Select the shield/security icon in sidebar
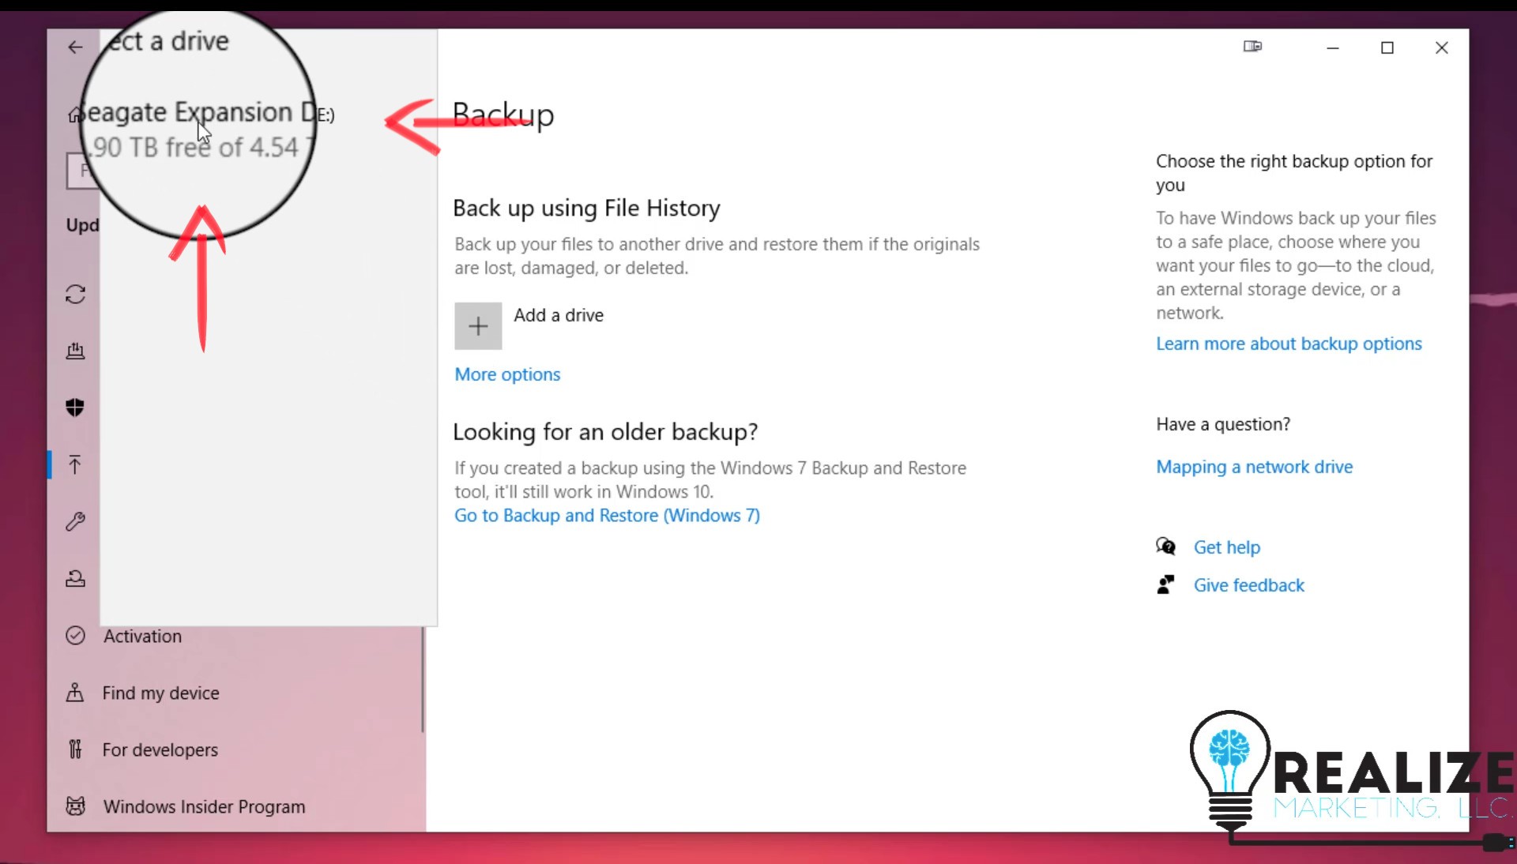1517x864 pixels. (x=75, y=407)
